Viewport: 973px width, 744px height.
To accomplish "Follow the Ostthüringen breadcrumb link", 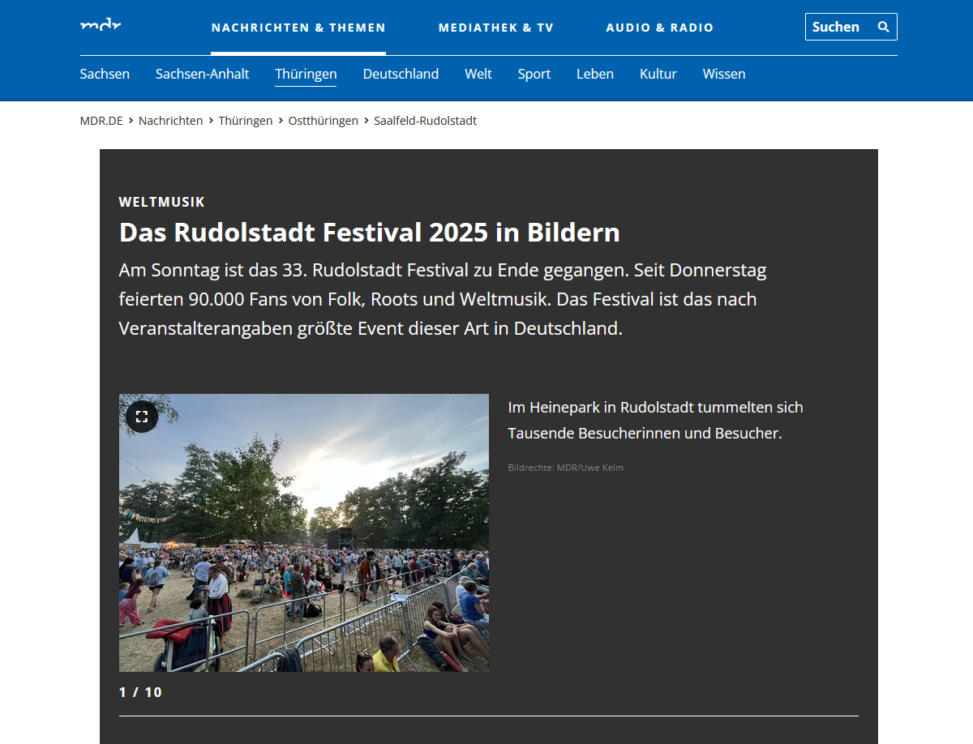I will point(323,121).
